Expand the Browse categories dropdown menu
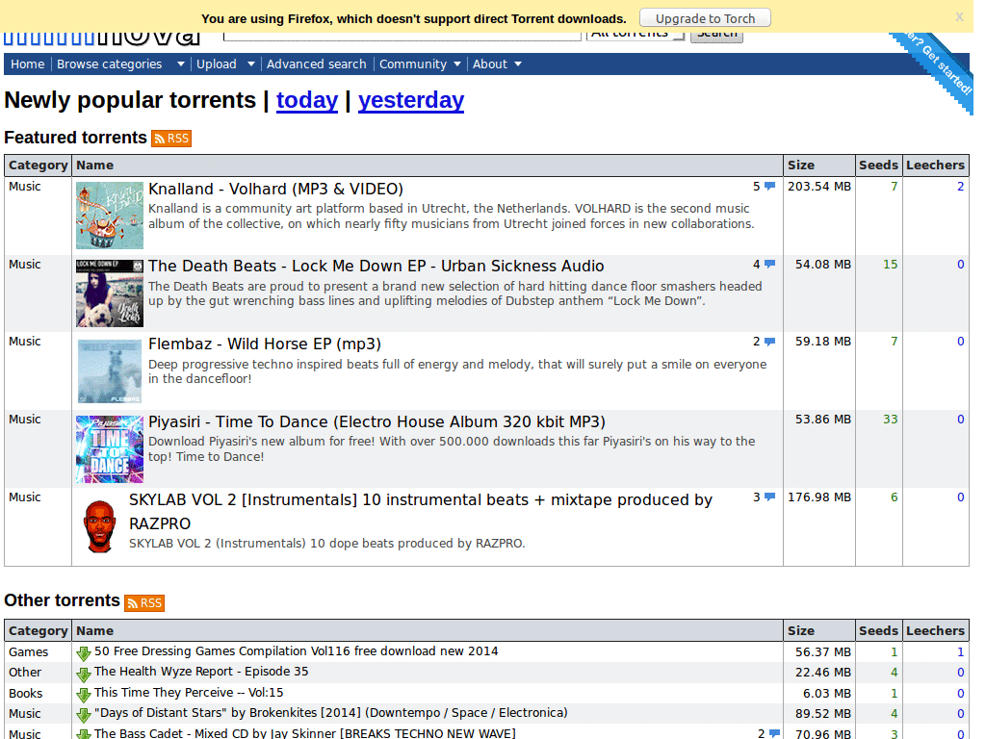 180,64
